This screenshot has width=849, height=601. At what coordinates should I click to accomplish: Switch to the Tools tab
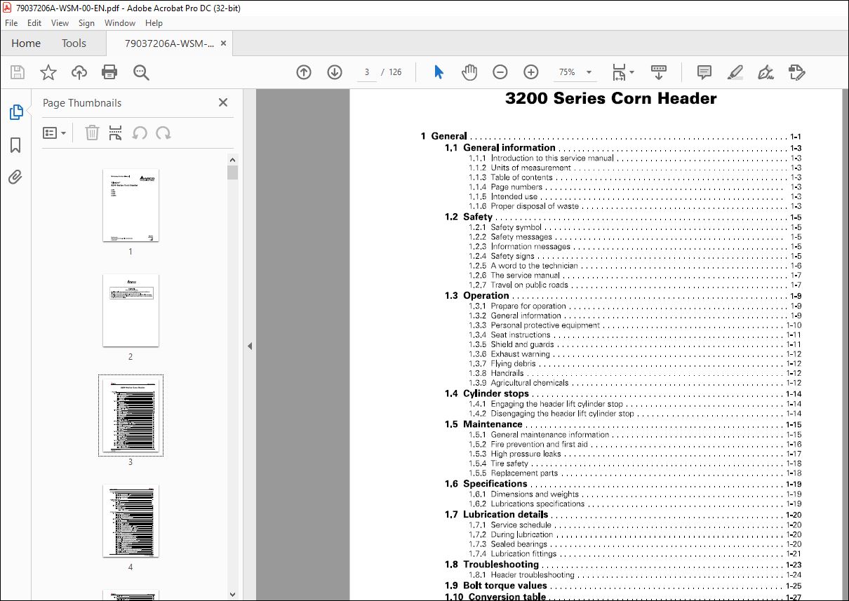click(74, 43)
